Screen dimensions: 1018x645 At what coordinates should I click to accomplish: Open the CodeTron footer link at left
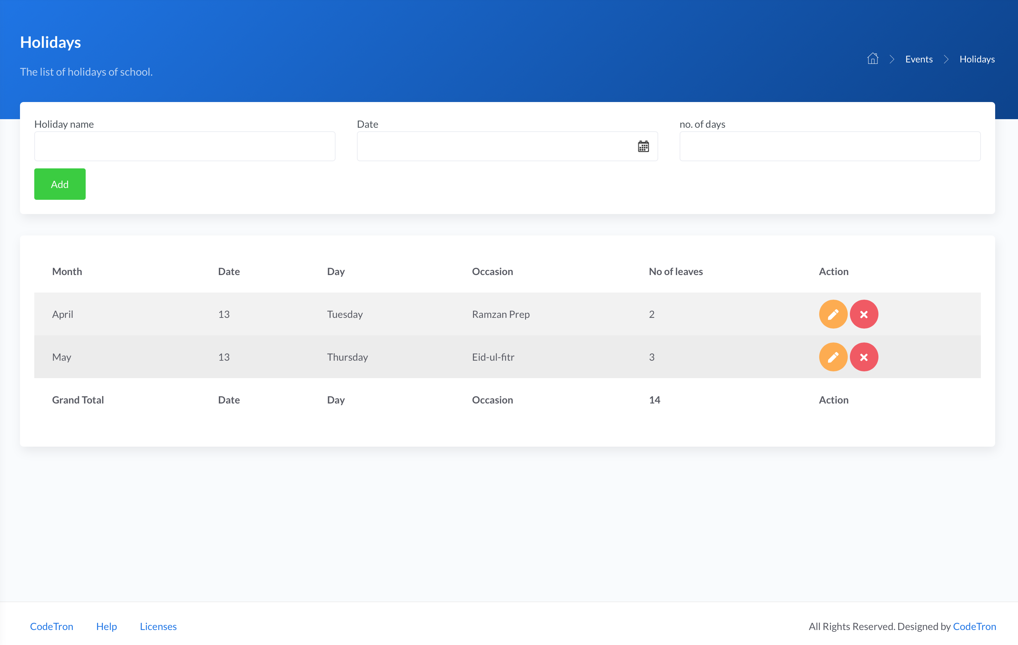tap(51, 626)
